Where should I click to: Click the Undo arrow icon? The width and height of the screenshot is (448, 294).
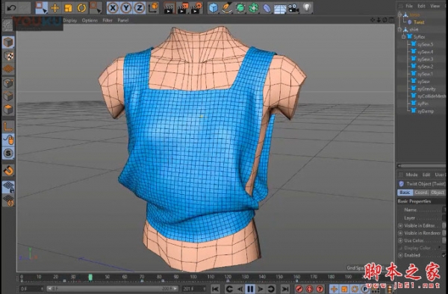[11, 7]
